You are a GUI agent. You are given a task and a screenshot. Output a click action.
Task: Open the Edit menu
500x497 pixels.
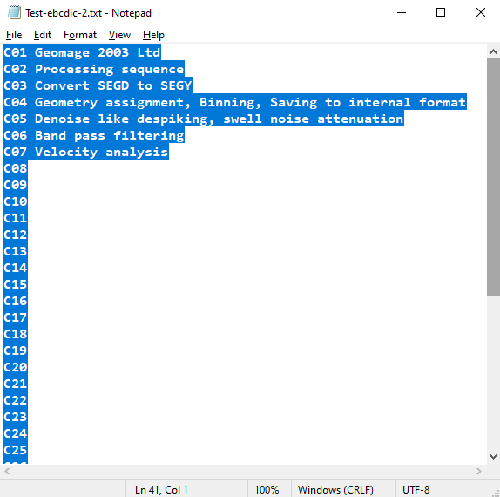(x=43, y=35)
